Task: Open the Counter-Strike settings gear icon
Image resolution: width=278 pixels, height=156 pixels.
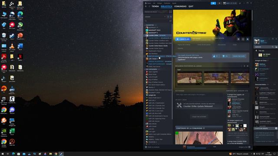Action: coord(238,39)
